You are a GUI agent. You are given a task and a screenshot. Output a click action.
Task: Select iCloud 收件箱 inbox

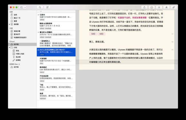pos(22,44)
